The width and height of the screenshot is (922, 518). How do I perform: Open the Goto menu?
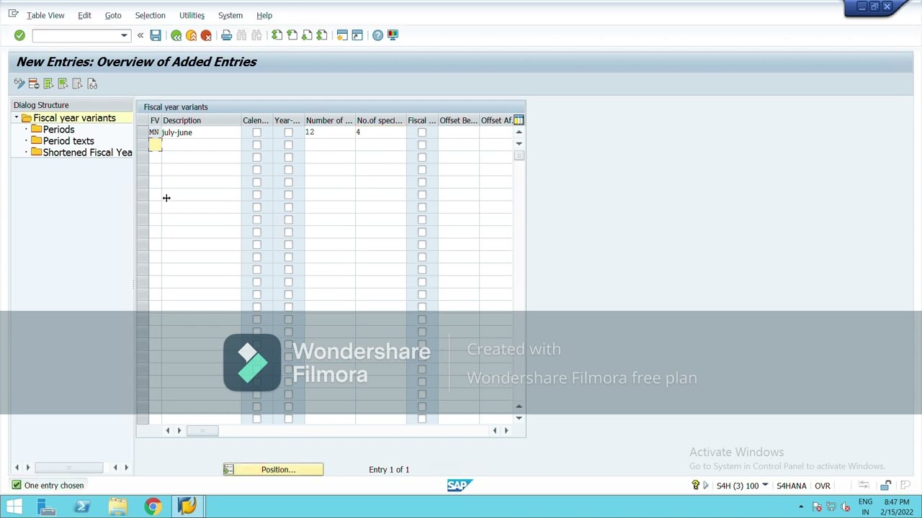pyautogui.click(x=113, y=15)
